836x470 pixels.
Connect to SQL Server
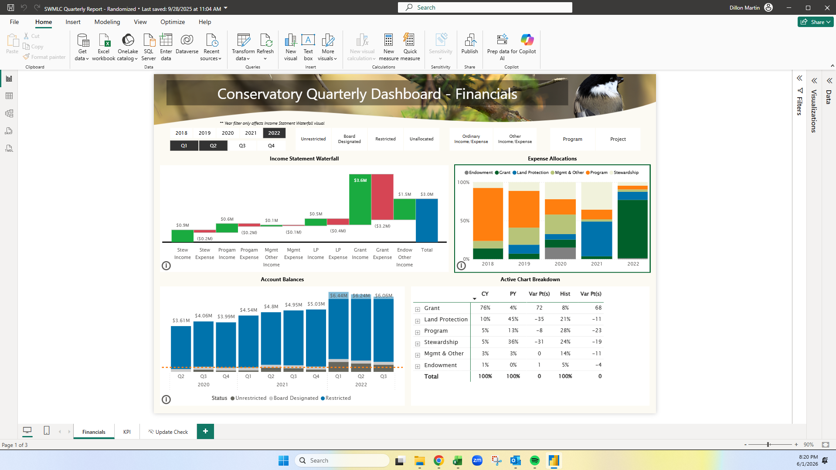(x=149, y=47)
